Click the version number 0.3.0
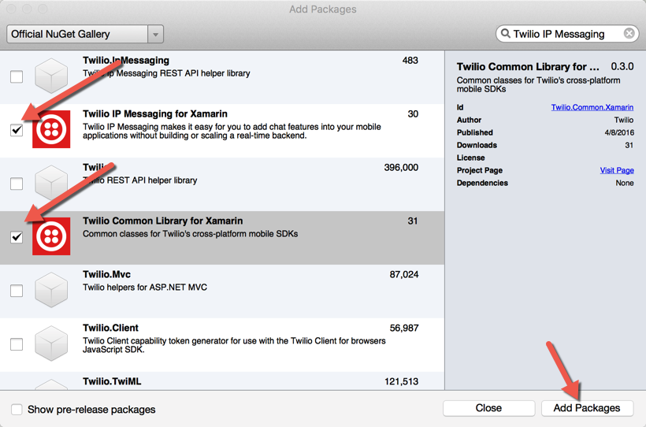This screenshot has width=646, height=427. (x=622, y=66)
